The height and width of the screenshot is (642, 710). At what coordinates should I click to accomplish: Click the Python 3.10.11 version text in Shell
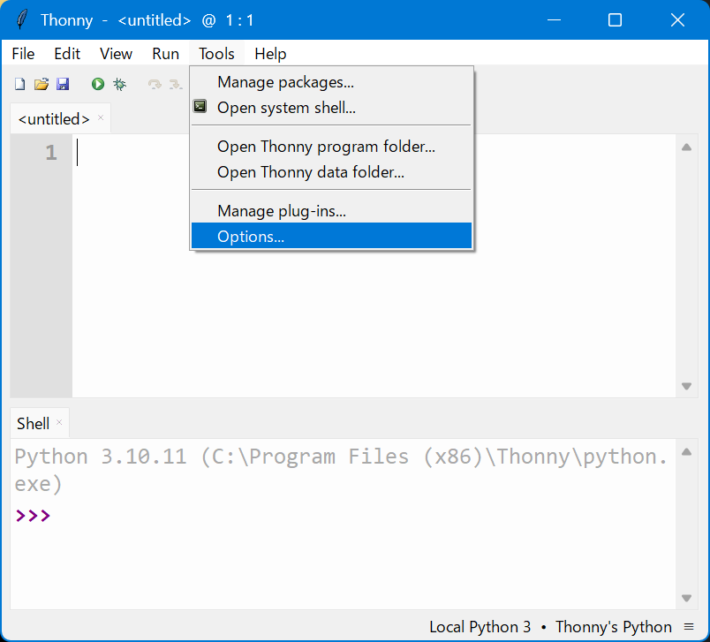(101, 457)
